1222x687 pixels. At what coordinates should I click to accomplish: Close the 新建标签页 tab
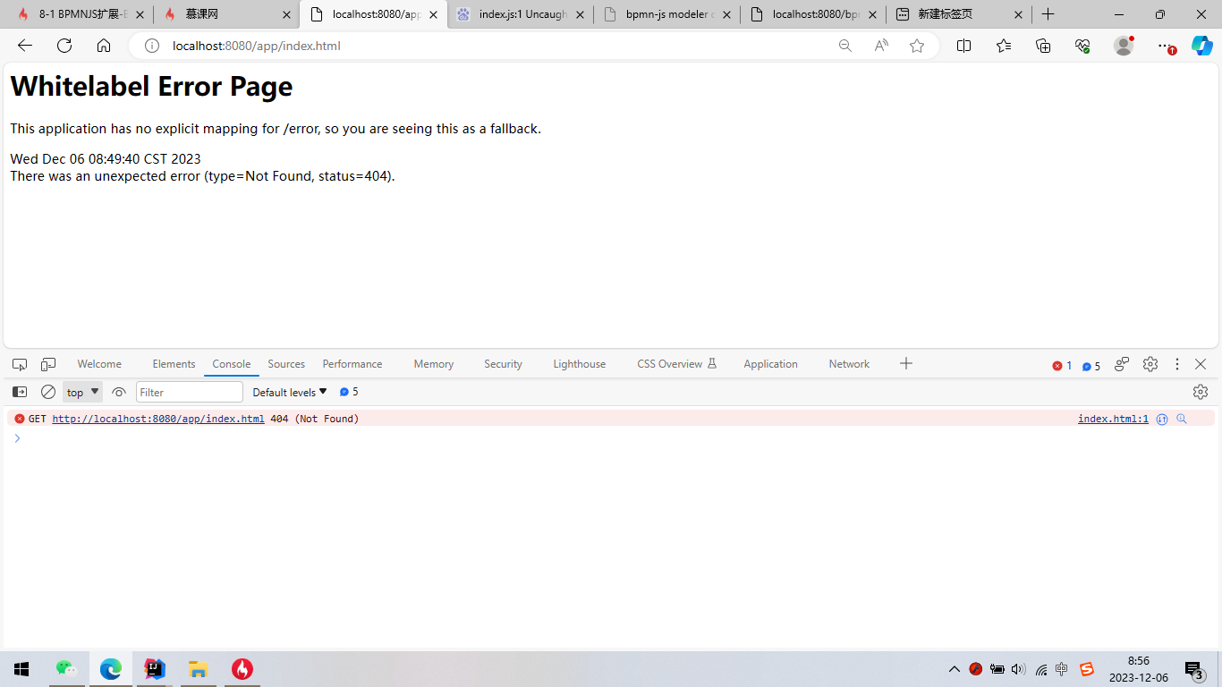click(1019, 14)
